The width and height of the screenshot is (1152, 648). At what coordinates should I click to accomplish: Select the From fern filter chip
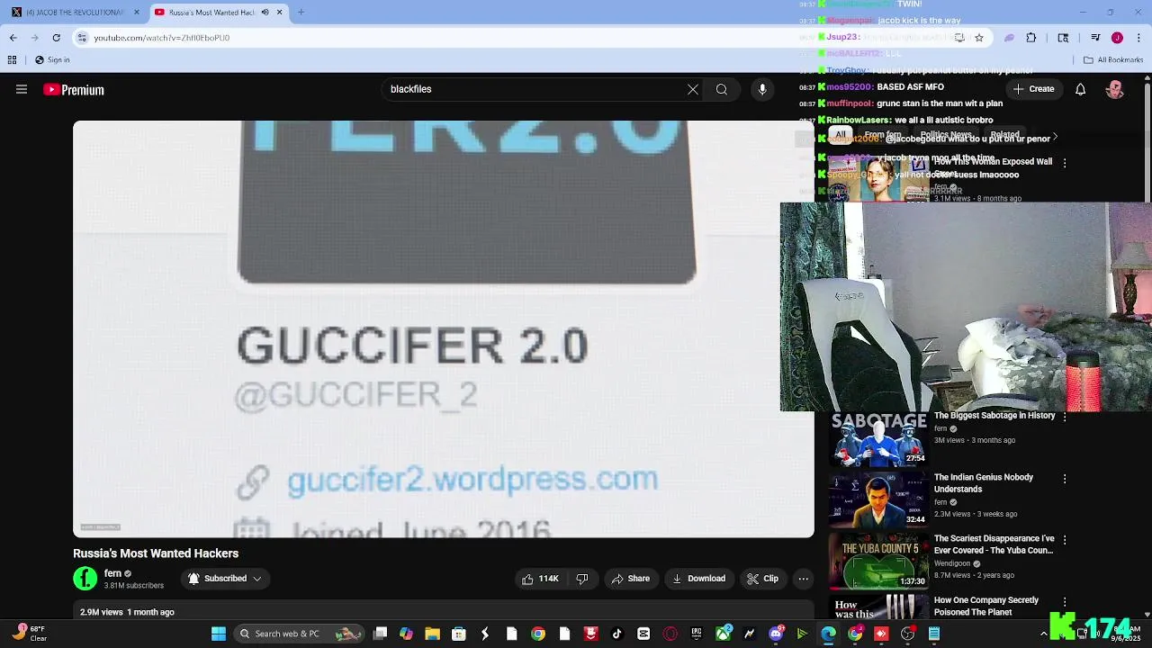pyautogui.click(x=883, y=135)
